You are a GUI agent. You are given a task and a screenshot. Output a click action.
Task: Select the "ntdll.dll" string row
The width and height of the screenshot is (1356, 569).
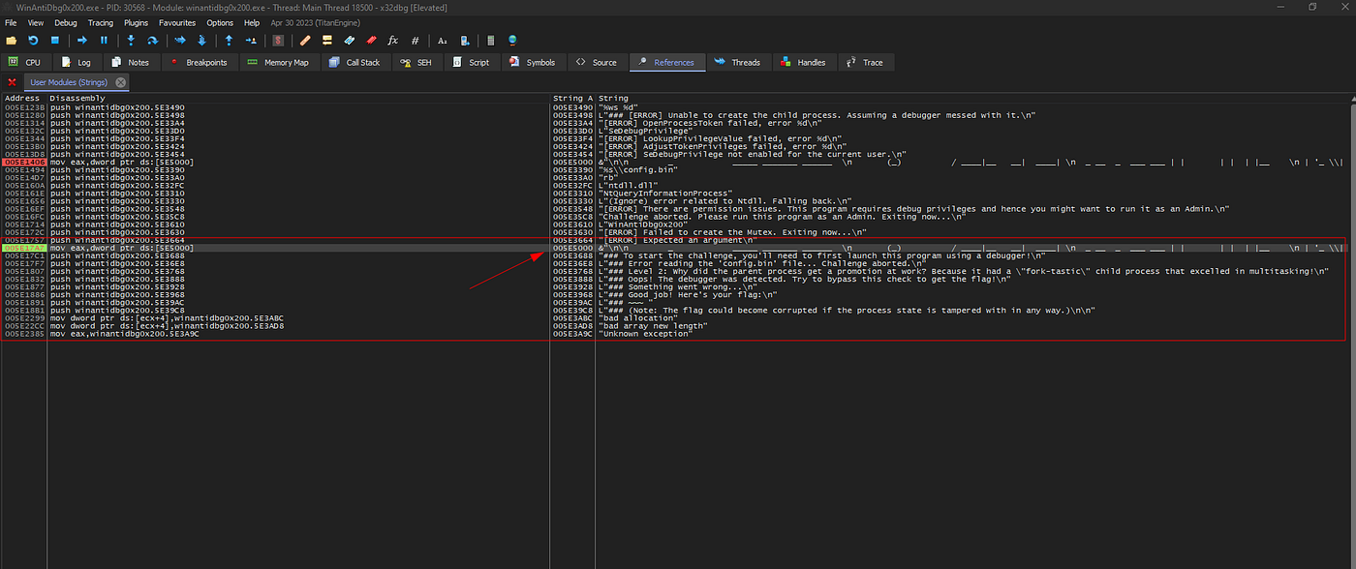pos(630,186)
